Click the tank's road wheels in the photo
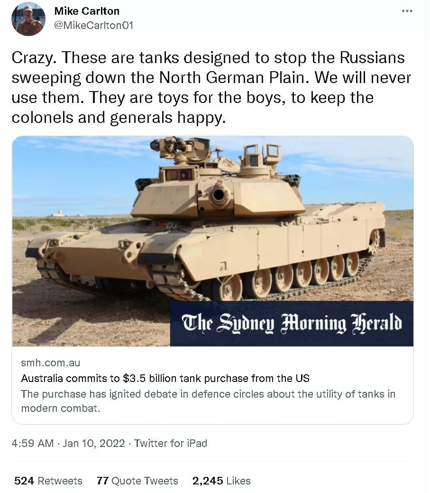Image resolution: width=430 pixels, height=493 pixels. pyautogui.click(x=284, y=278)
